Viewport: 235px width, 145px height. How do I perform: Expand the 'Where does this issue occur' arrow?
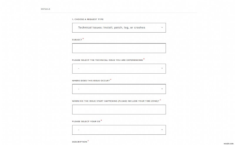(x=162, y=89)
